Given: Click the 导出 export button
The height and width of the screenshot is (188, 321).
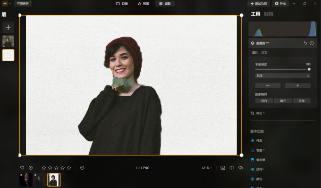Looking at the screenshot, I should click(280, 4).
